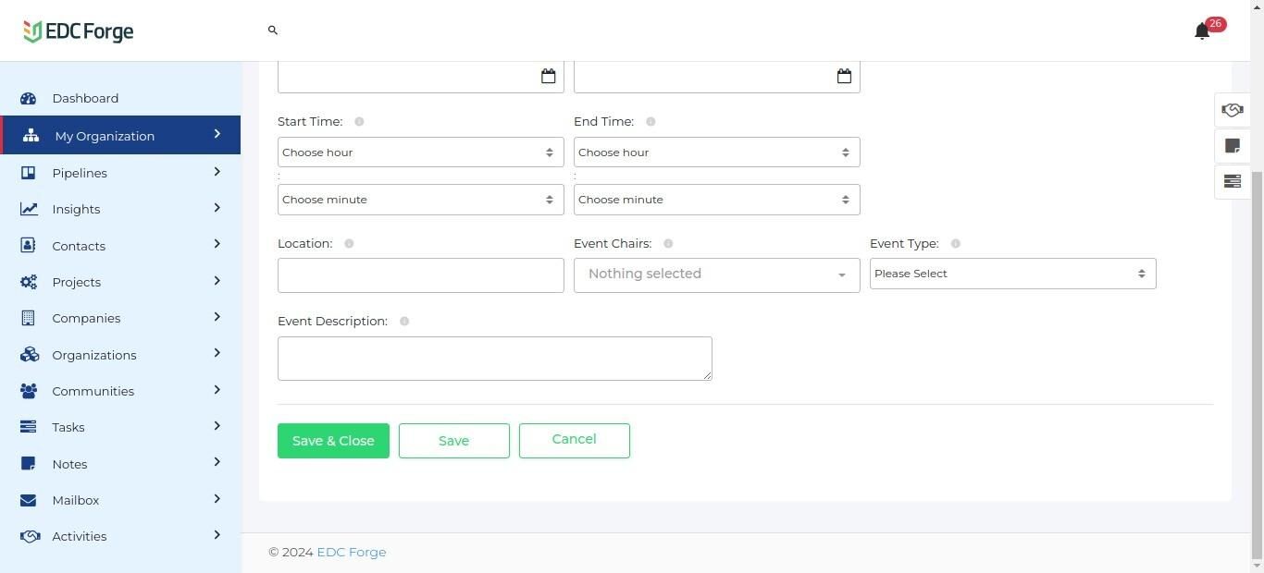Click into the Event Description text area
This screenshot has height=573, width=1264.
tap(494, 359)
